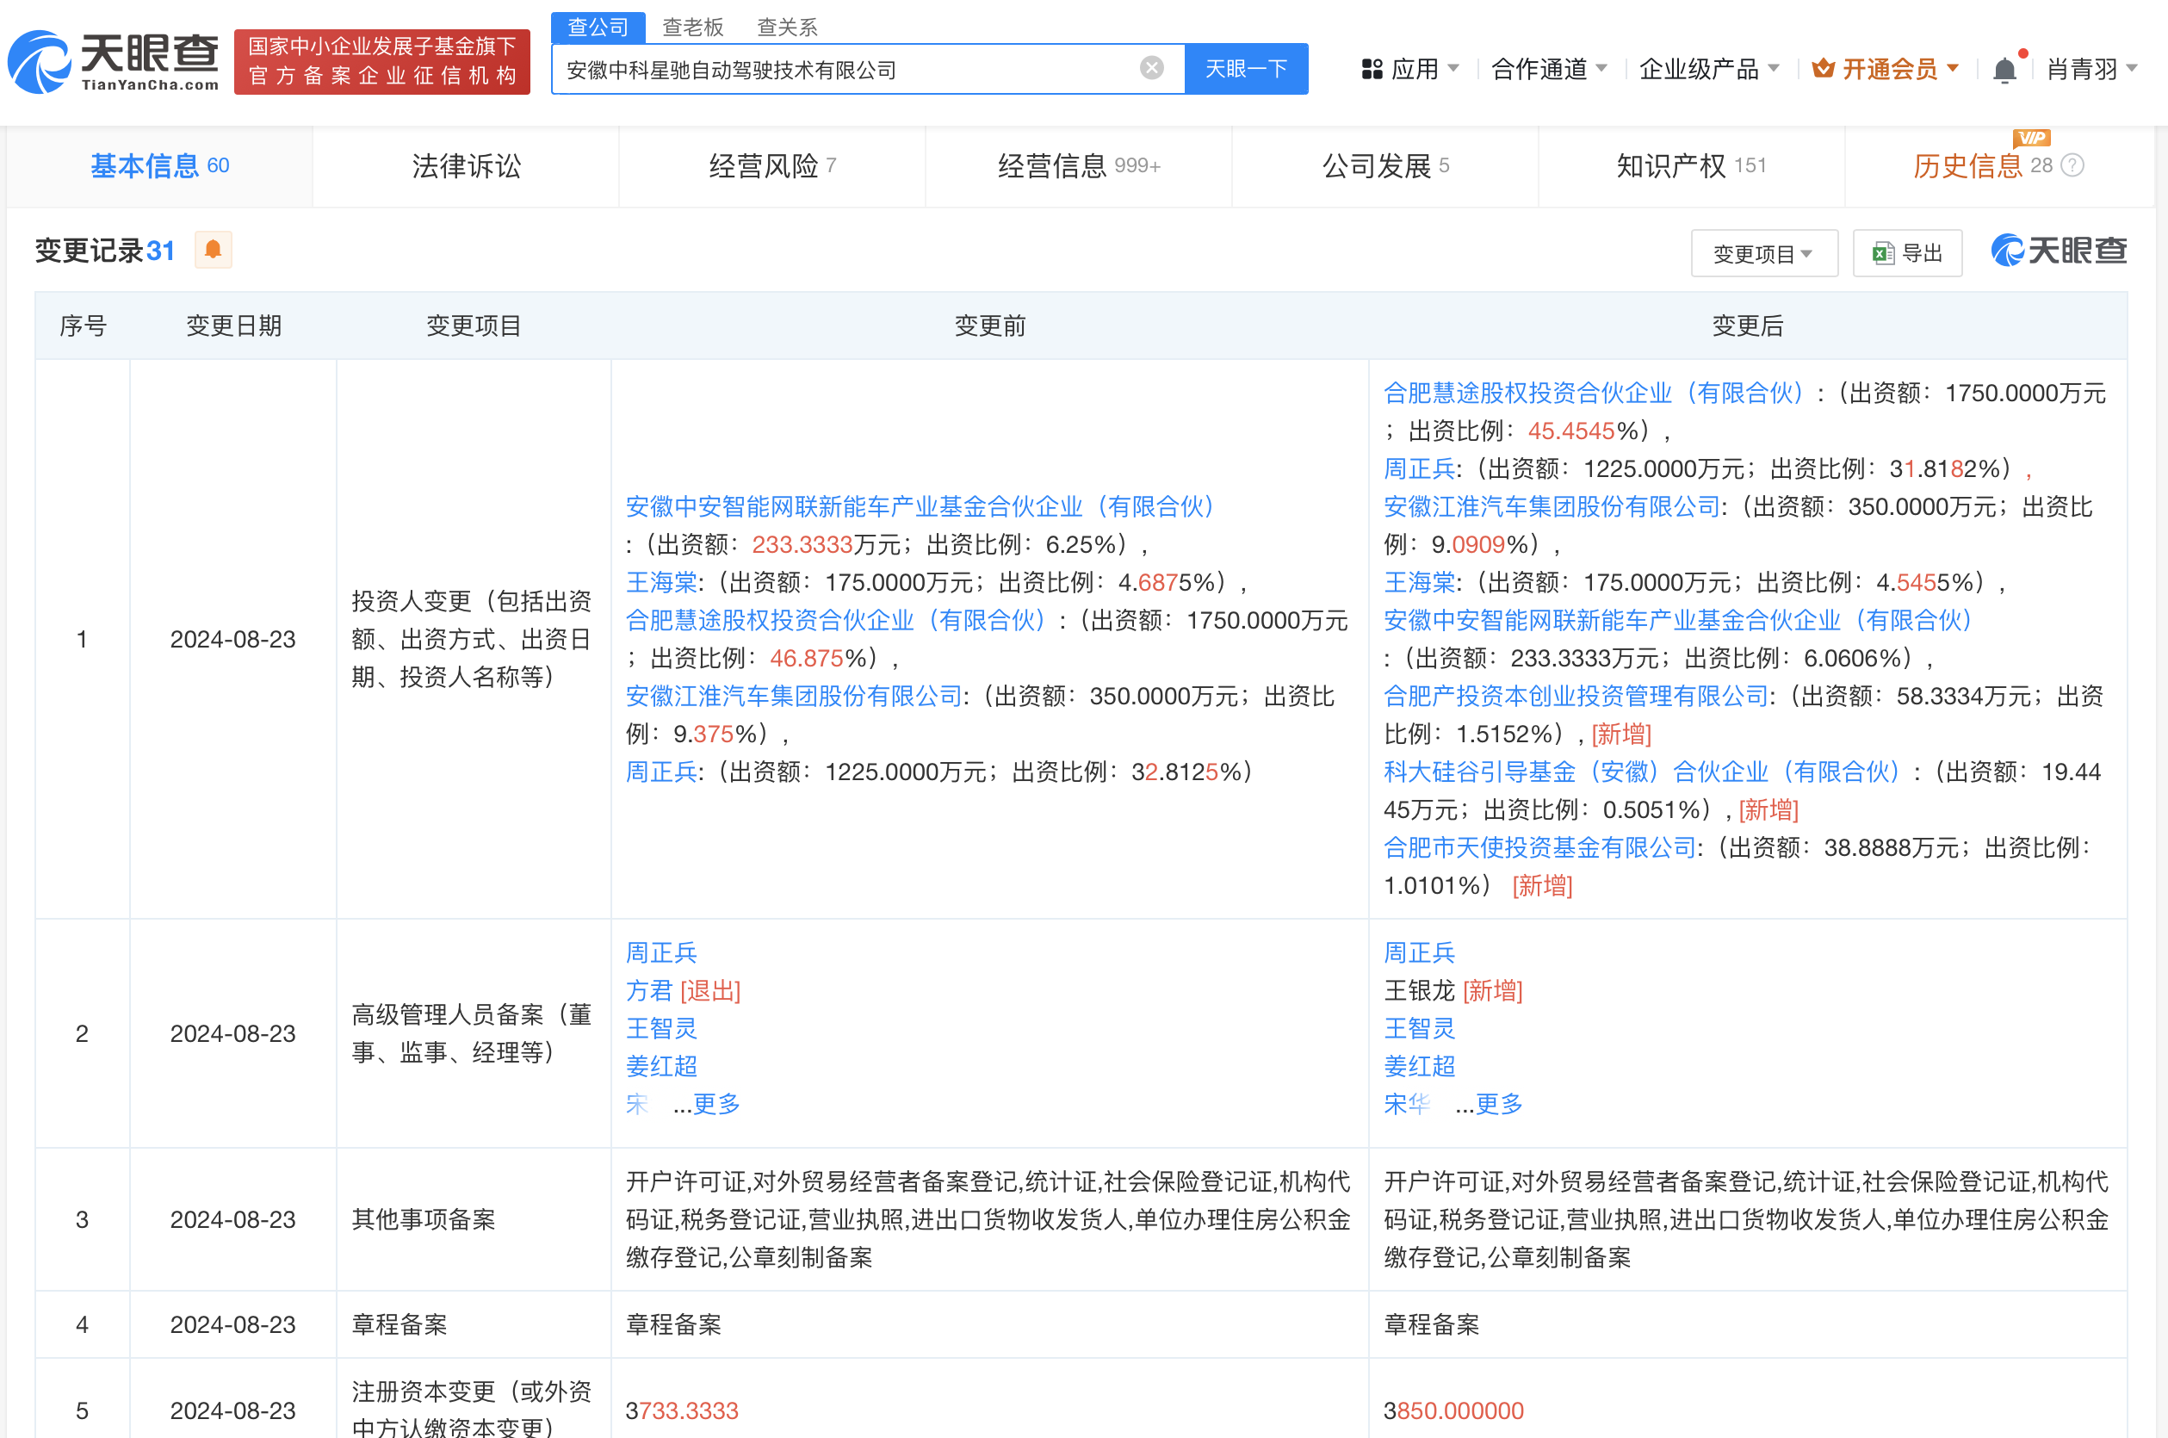Open the 知识产权 tab
The width and height of the screenshot is (2168, 1438).
pos(1692,166)
